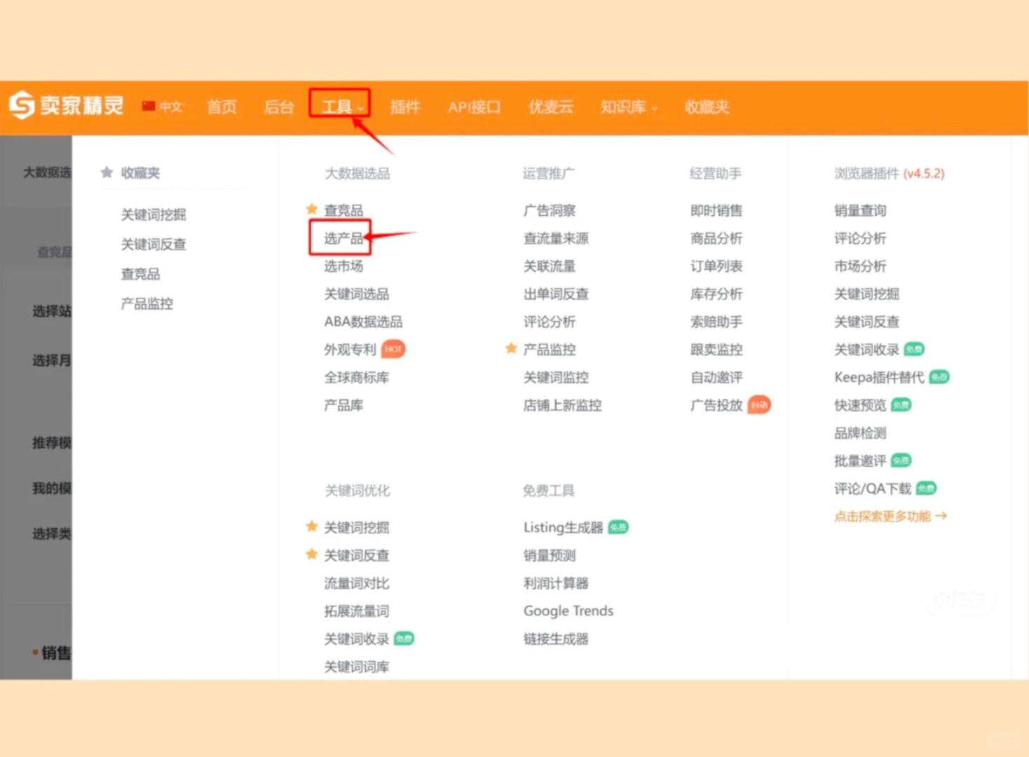
Task: Open 关联流量 tool
Action: 550,266
